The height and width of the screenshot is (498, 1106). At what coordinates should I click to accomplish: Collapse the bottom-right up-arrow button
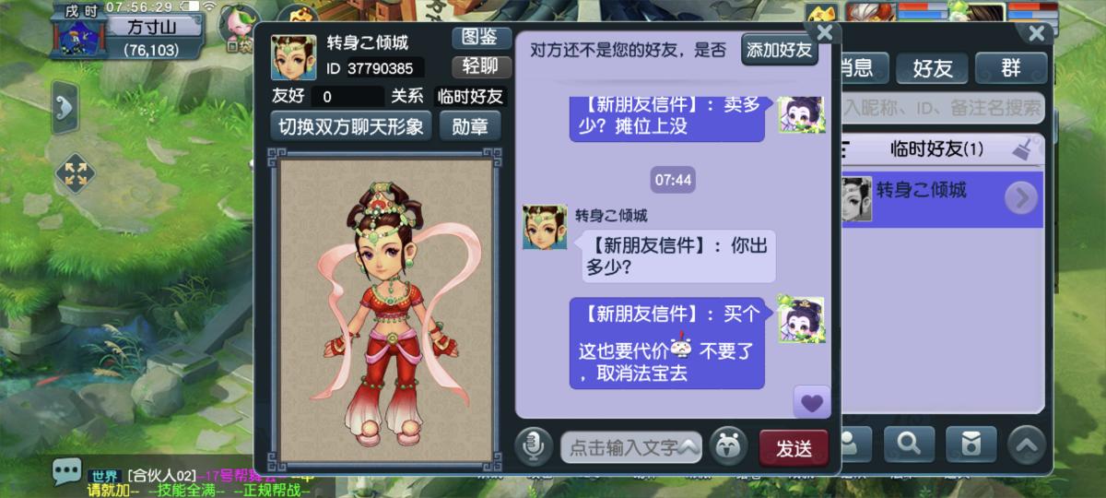[1026, 445]
